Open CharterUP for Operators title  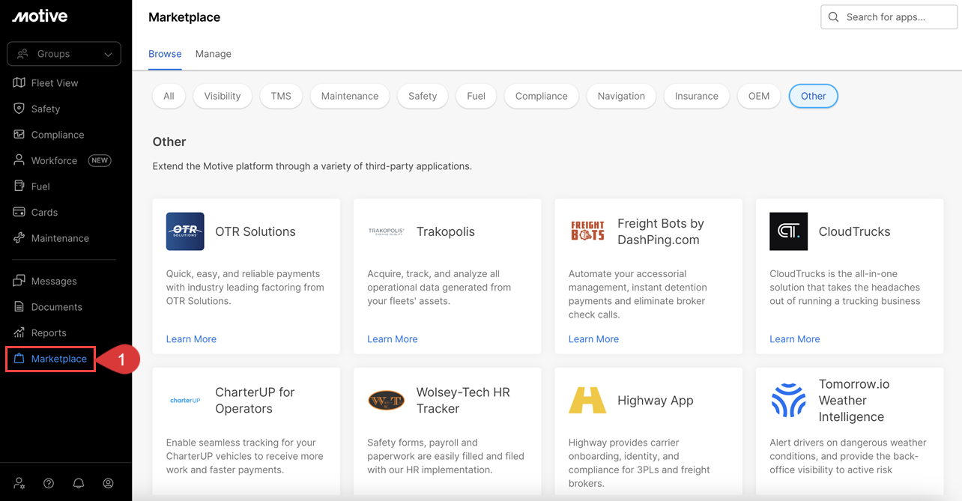255,401
